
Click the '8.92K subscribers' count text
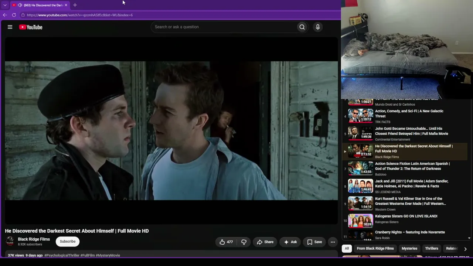click(x=30, y=245)
